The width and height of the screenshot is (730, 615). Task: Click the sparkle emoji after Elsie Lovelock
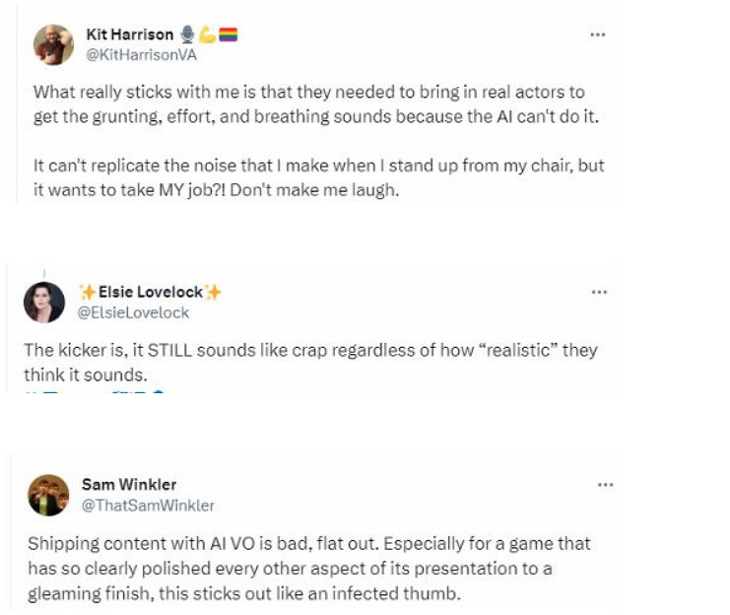click(x=214, y=293)
